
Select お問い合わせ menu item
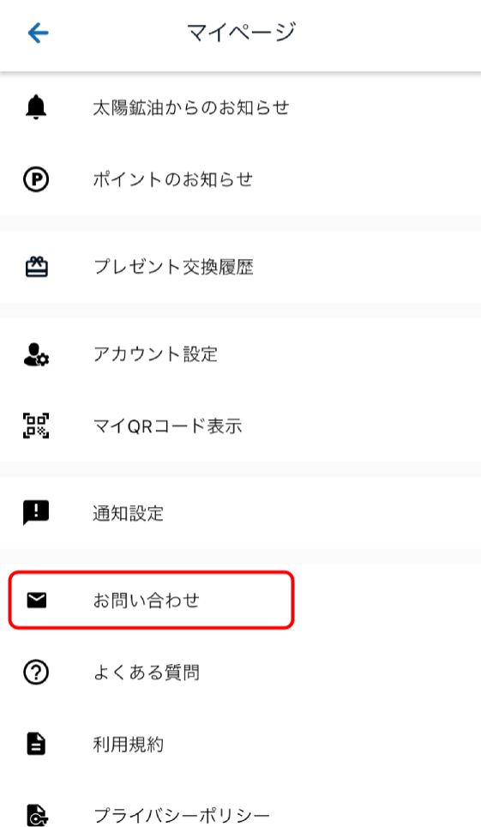coord(240,601)
